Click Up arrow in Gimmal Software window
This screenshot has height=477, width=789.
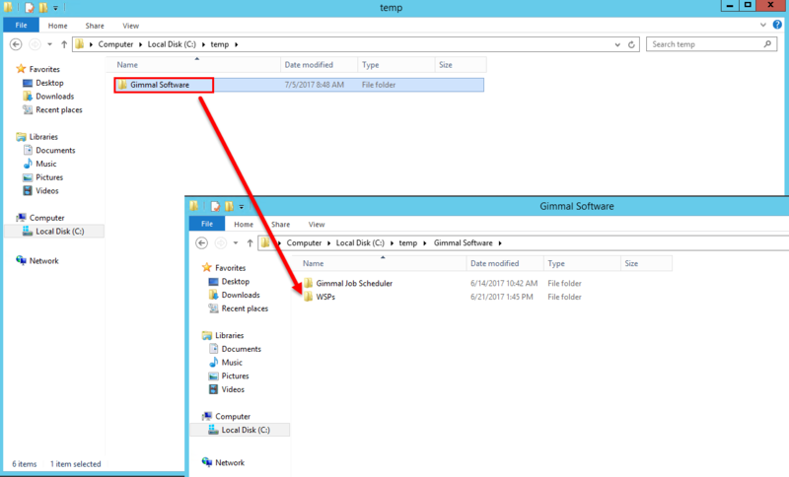pyautogui.click(x=250, y=242)
